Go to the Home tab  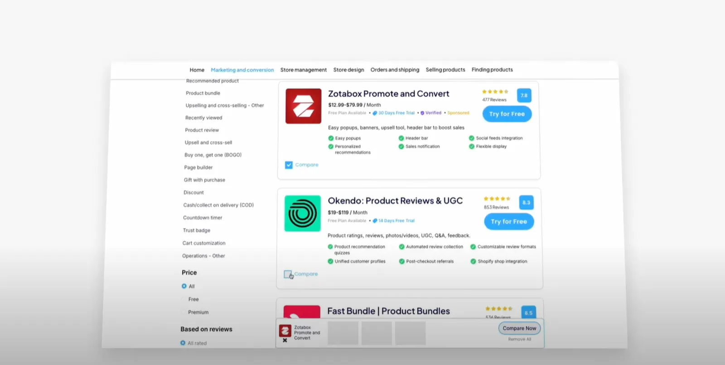coord(197,70)
